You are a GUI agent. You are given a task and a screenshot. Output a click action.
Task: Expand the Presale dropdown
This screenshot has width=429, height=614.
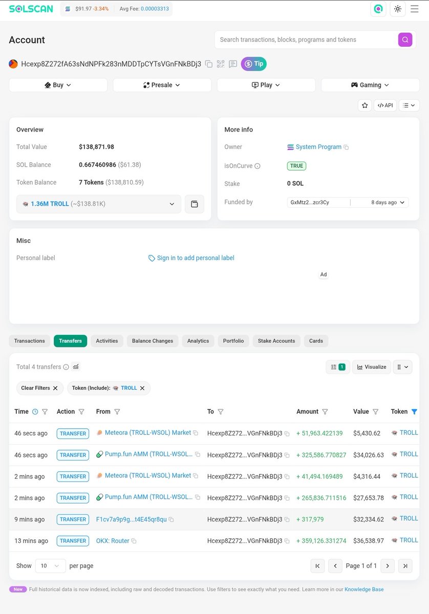(162, 85)
